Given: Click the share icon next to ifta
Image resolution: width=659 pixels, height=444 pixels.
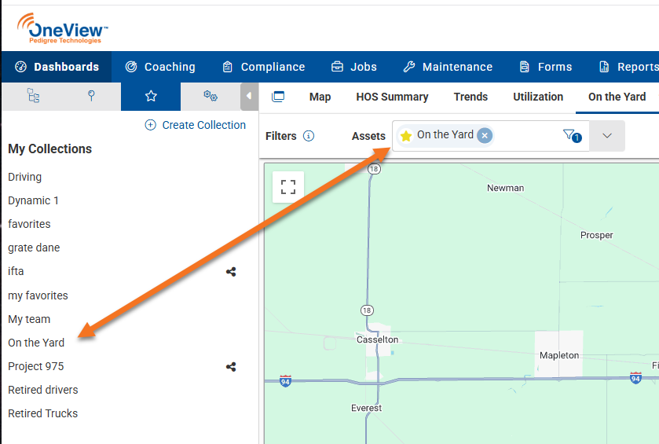Looking at the screenshot, I should pos(231,272).
